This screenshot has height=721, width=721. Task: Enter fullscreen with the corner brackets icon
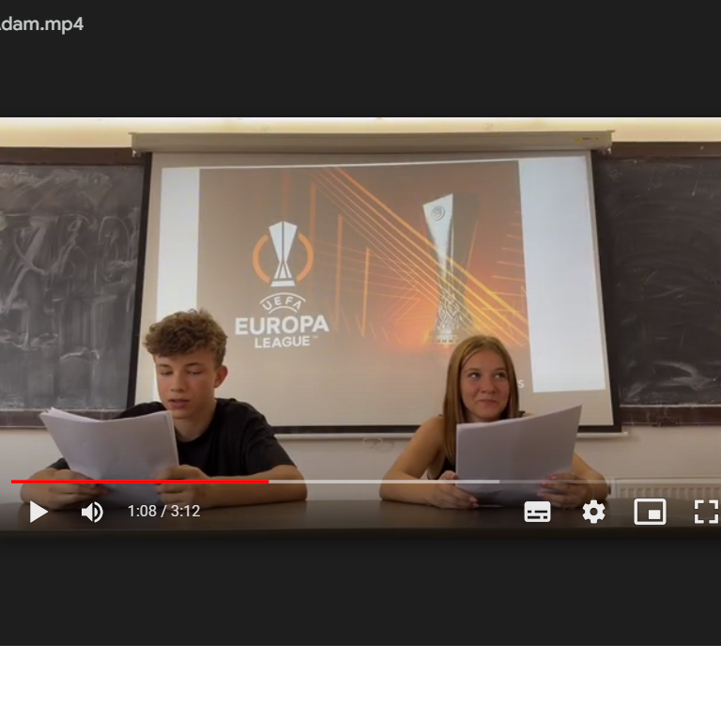[705, 513]
